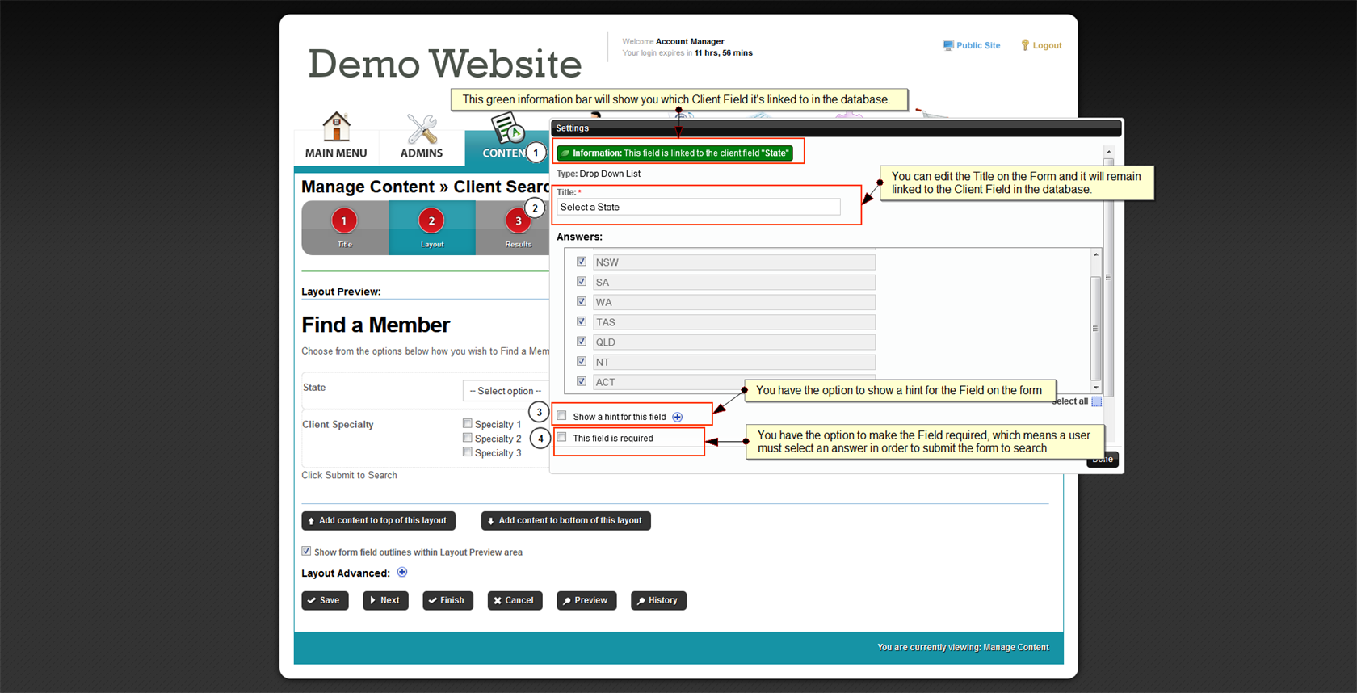Tick the 'This field is required' checkbox
Image resolution: width=1357 pixels, height=693 pixels.
point(562,438)
